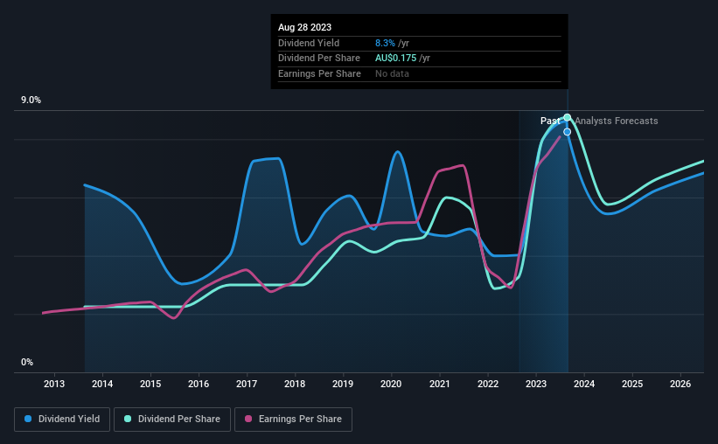Click the Past label on chart

(550, 121)
